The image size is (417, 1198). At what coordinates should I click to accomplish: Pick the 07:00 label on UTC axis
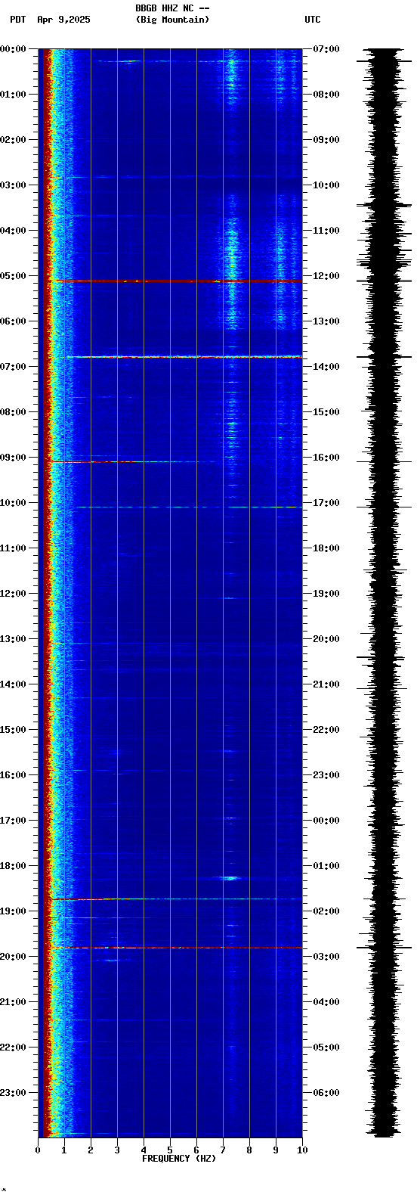[326, 49]
